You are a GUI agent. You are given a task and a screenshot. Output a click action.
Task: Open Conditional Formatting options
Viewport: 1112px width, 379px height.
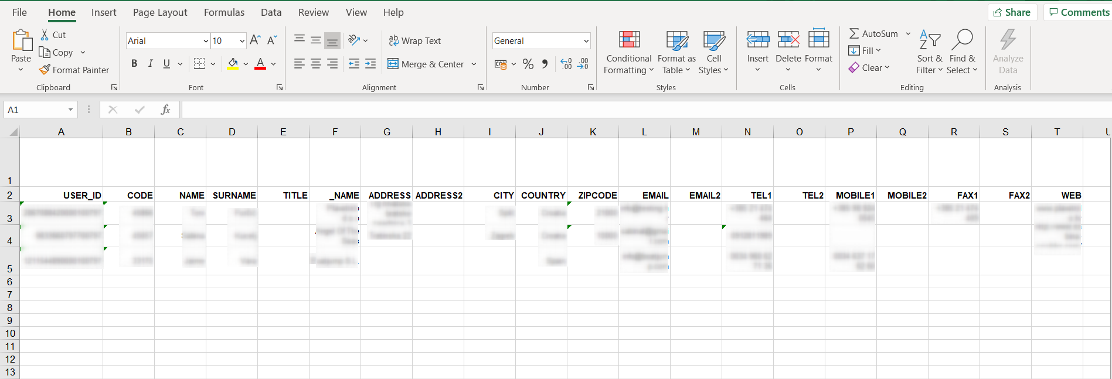[629, 53]
